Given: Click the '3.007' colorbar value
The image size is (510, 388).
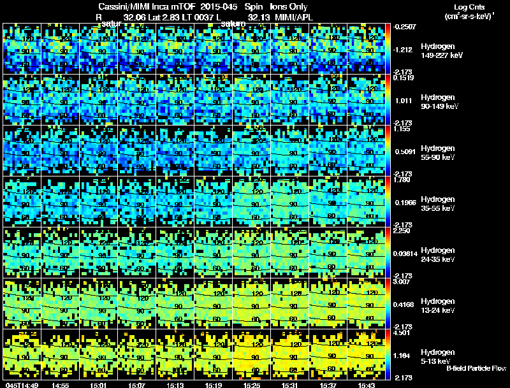Looking at the screenshot, I should click(x=402, y=282).
